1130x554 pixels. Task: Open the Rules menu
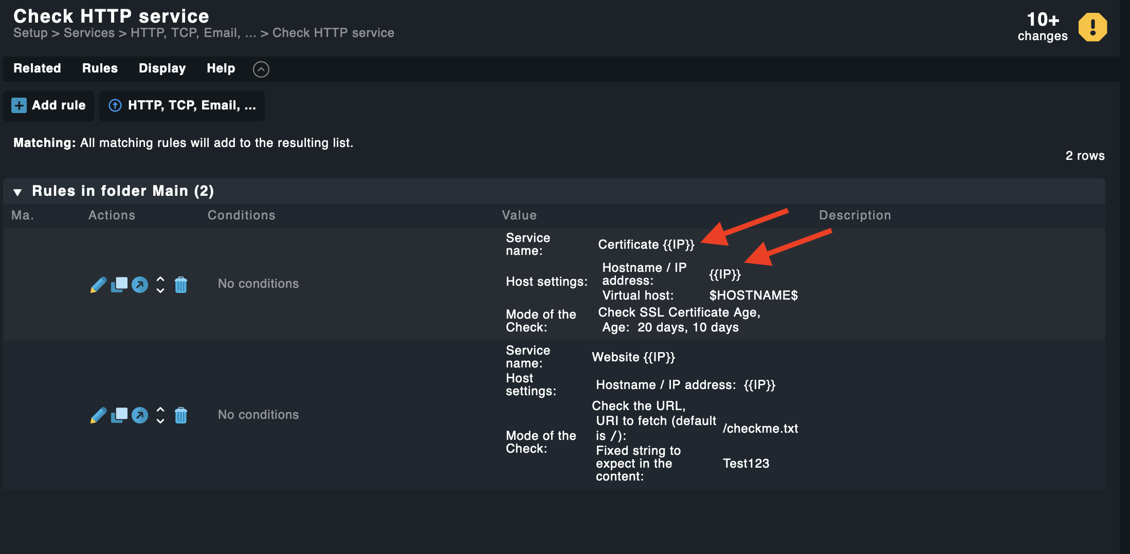coord(100,68)
